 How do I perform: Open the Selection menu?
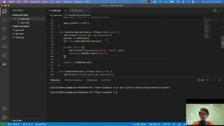click(x=35, y=2)
